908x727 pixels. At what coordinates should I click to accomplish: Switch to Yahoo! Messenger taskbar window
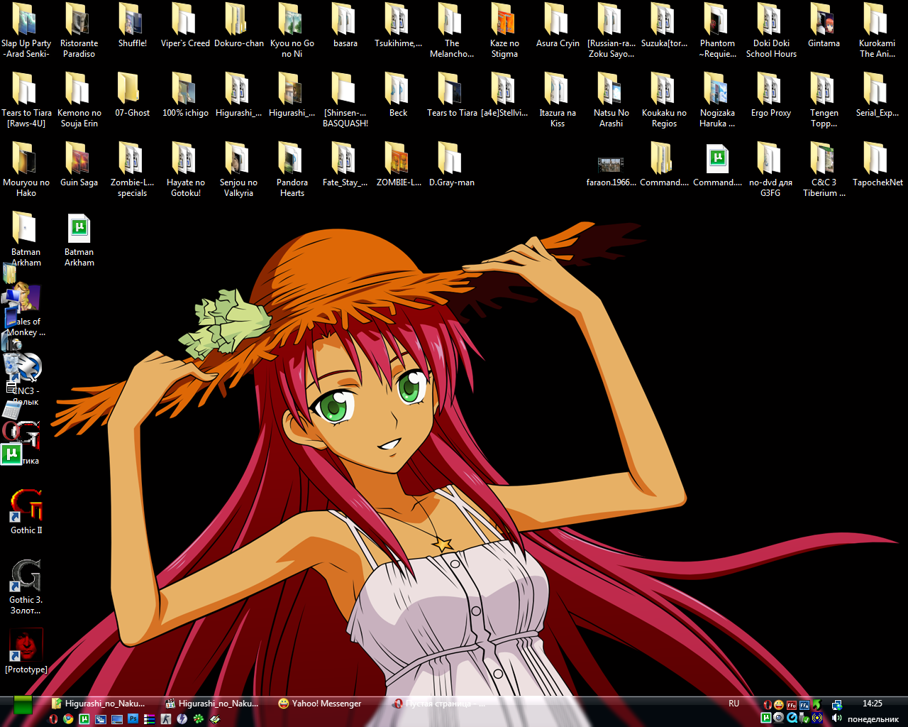[x=319, y=704]
